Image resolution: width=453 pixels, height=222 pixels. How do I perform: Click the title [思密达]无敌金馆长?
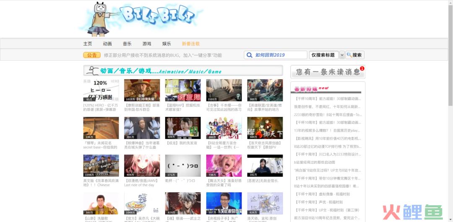coord(263,181)
